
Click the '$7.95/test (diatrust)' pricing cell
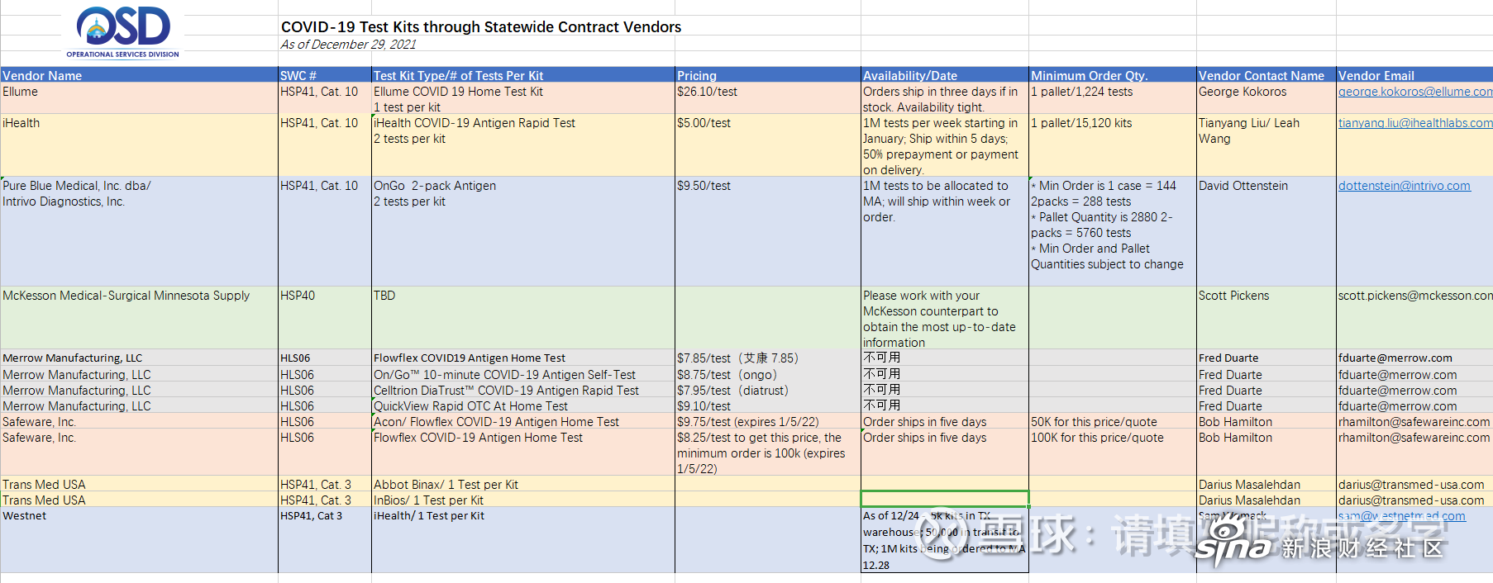(768, 390)
